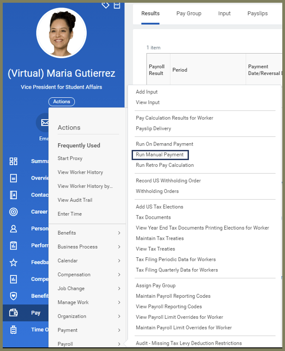Viewport: 285px width, 351px height.
Task: Switch to the Payslips tab
Action: (x=257, y=14)
